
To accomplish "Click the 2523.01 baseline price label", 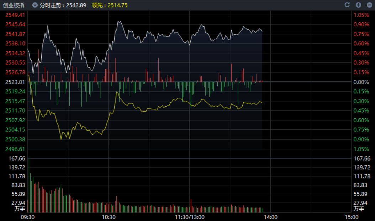I will point(15,82).
